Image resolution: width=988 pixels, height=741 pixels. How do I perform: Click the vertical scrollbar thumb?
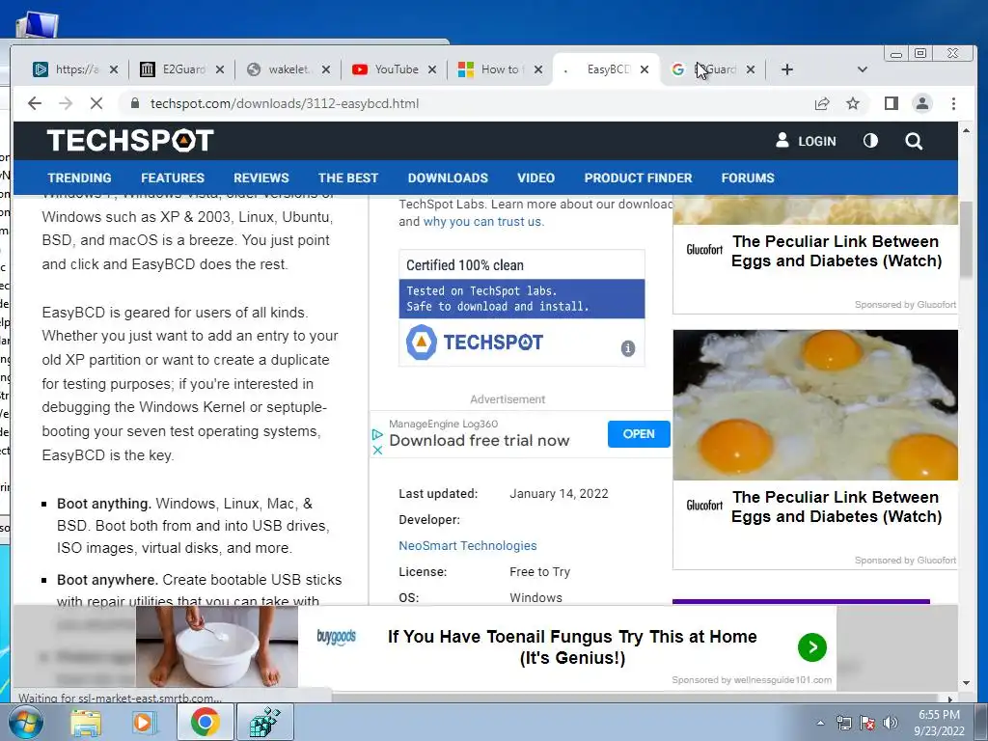click(x=966, y=239)
